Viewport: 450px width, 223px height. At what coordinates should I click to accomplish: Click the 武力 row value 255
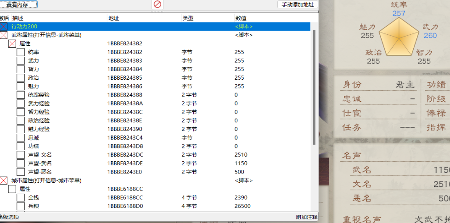pyautogui.click(x=239, y=61)
